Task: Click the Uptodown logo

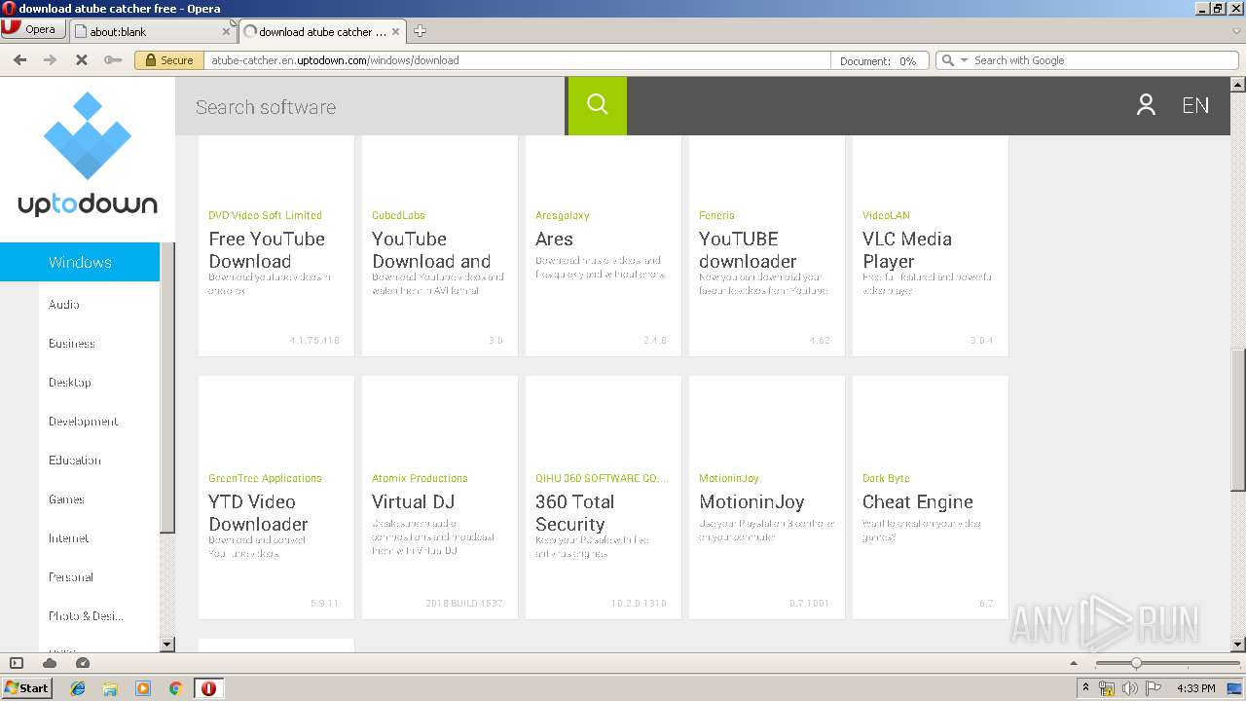Action: click(88, 154)
